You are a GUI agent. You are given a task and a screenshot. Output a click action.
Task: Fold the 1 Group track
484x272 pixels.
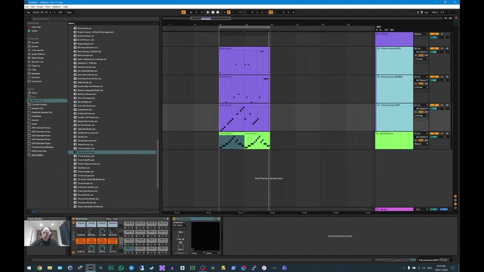tap(378, 34)
